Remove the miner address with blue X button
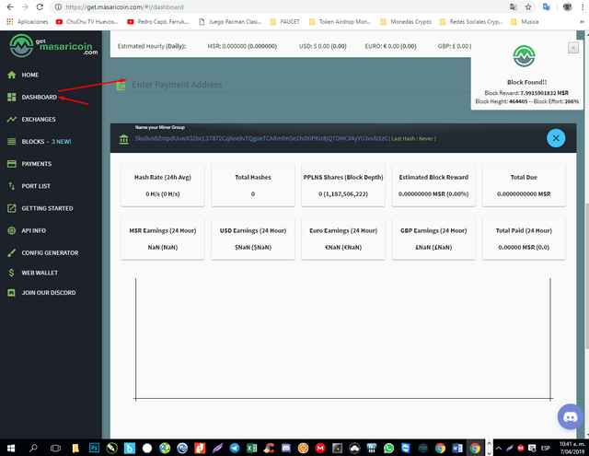This screenshot has width=589, height=456. pos(556,138)
